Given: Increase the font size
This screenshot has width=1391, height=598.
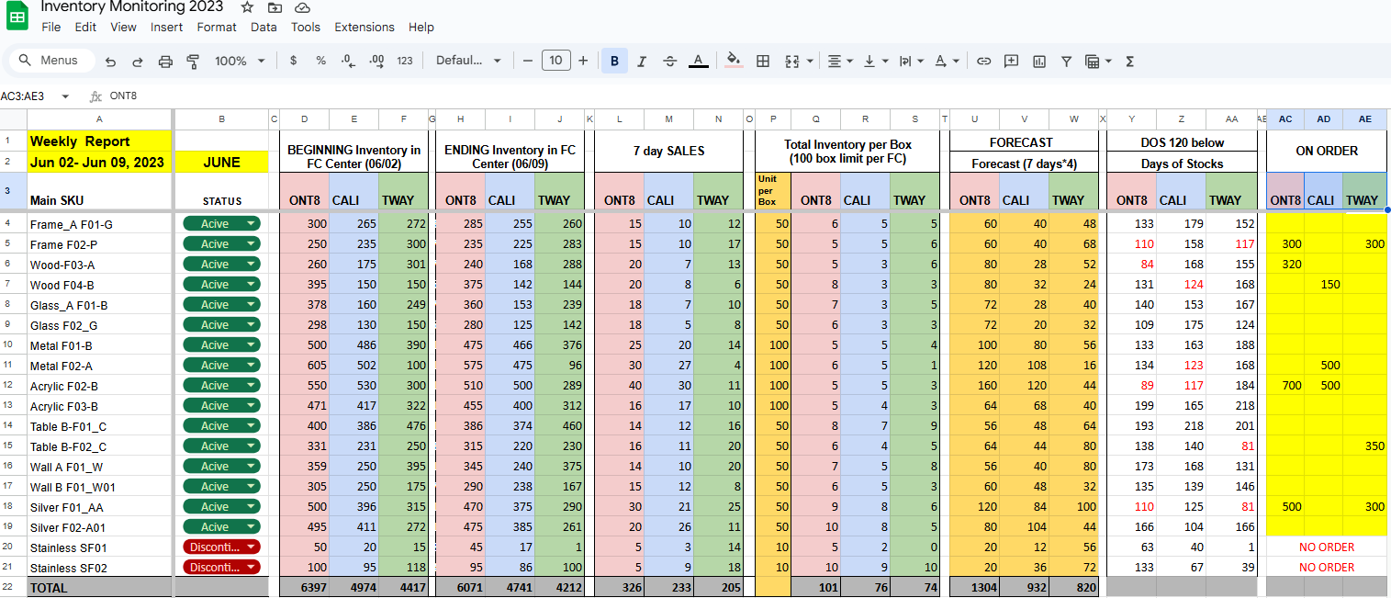Looking at the screenshot, I should [583, 61].
